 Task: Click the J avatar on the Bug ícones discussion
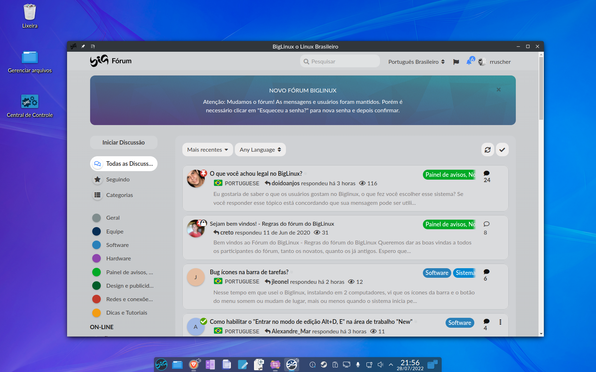[196, 277]
